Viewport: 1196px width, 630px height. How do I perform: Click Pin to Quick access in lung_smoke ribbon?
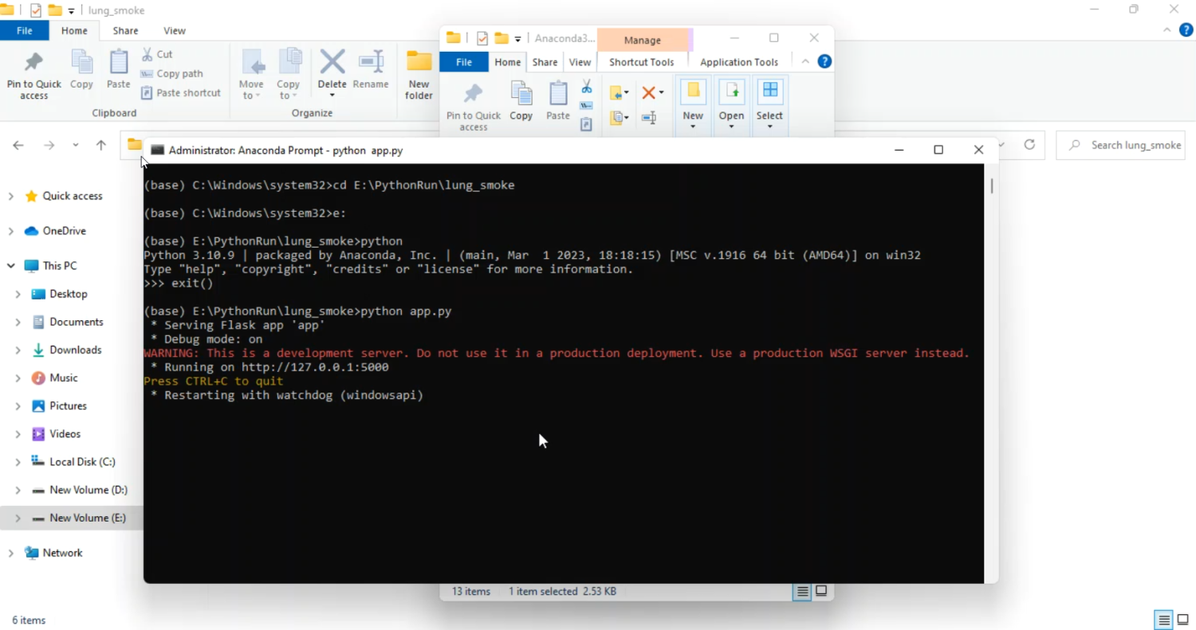pyautogui.click(x=33, y=76)
